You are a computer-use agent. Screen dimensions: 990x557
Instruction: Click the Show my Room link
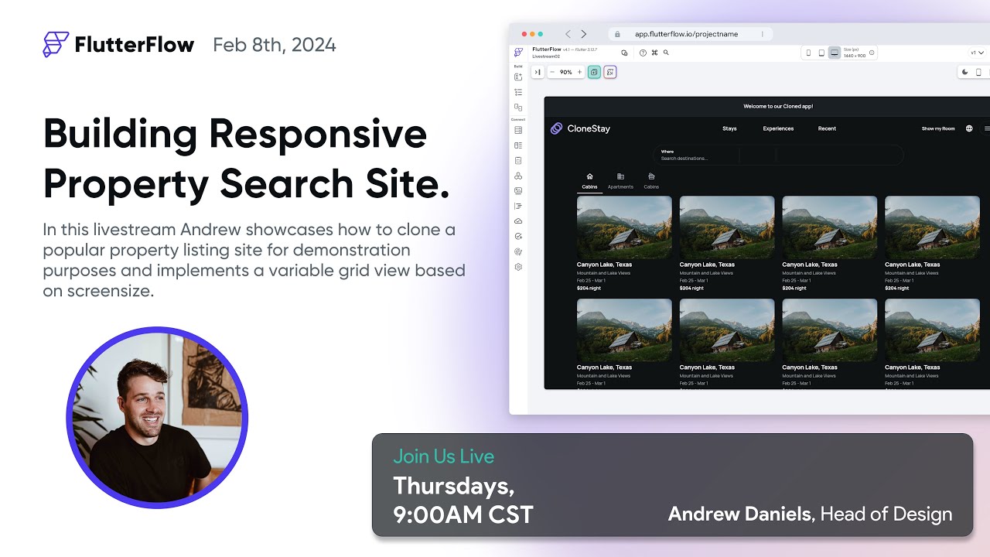(x=938, y=128)
